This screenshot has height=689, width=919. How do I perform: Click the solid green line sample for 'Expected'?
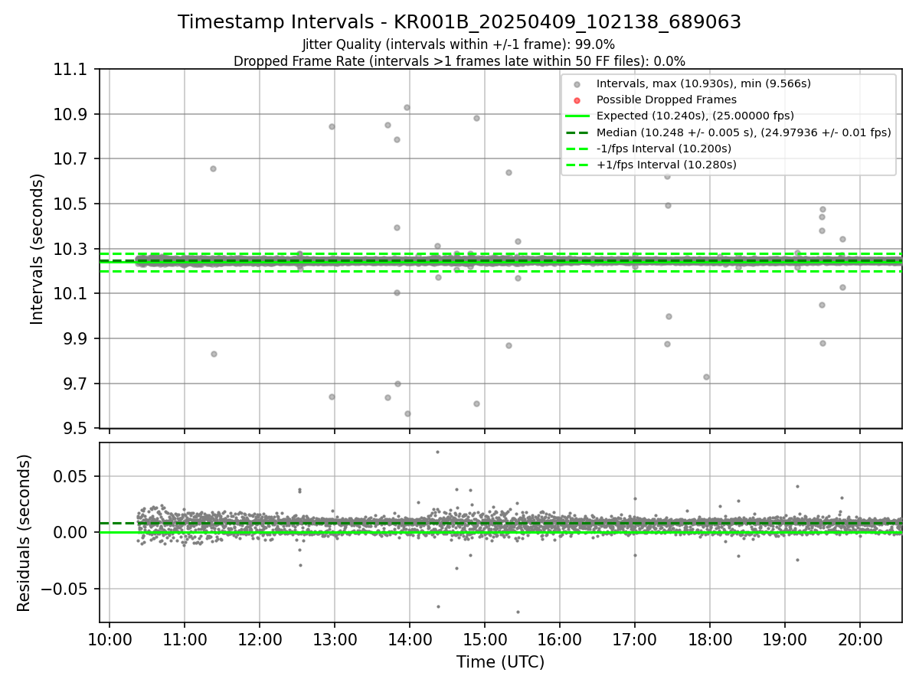[x=577, y=116]
